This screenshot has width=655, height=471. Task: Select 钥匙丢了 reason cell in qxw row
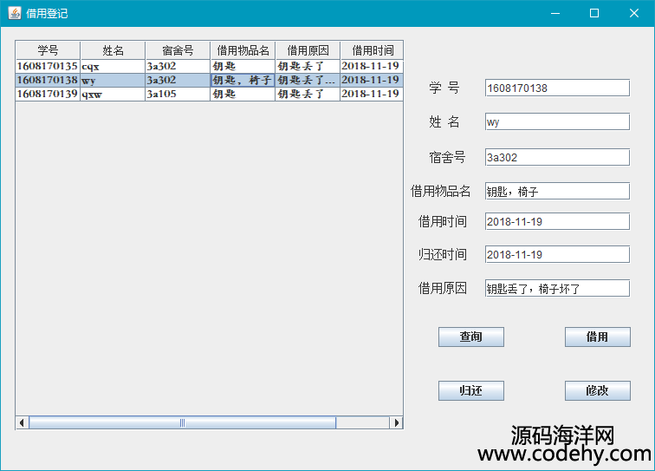pos(308,94)
